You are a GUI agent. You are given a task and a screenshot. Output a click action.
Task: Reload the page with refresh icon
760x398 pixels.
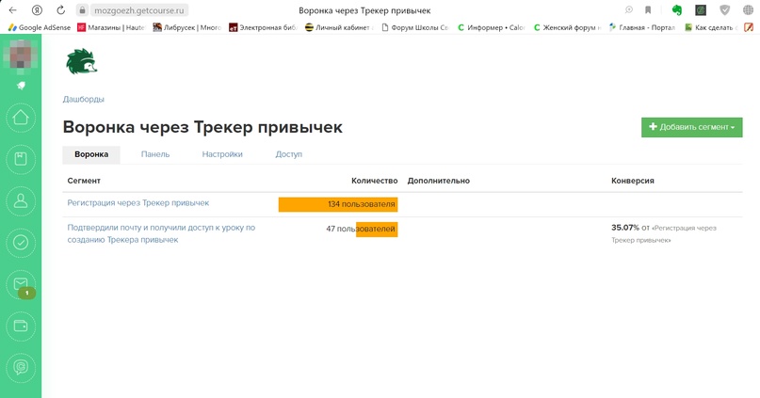(x=60, y=9)
